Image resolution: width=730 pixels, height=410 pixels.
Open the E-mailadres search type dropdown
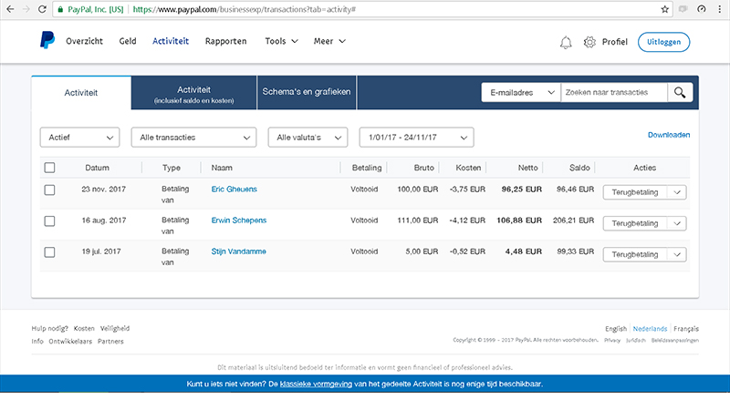(x=521, y=93)
